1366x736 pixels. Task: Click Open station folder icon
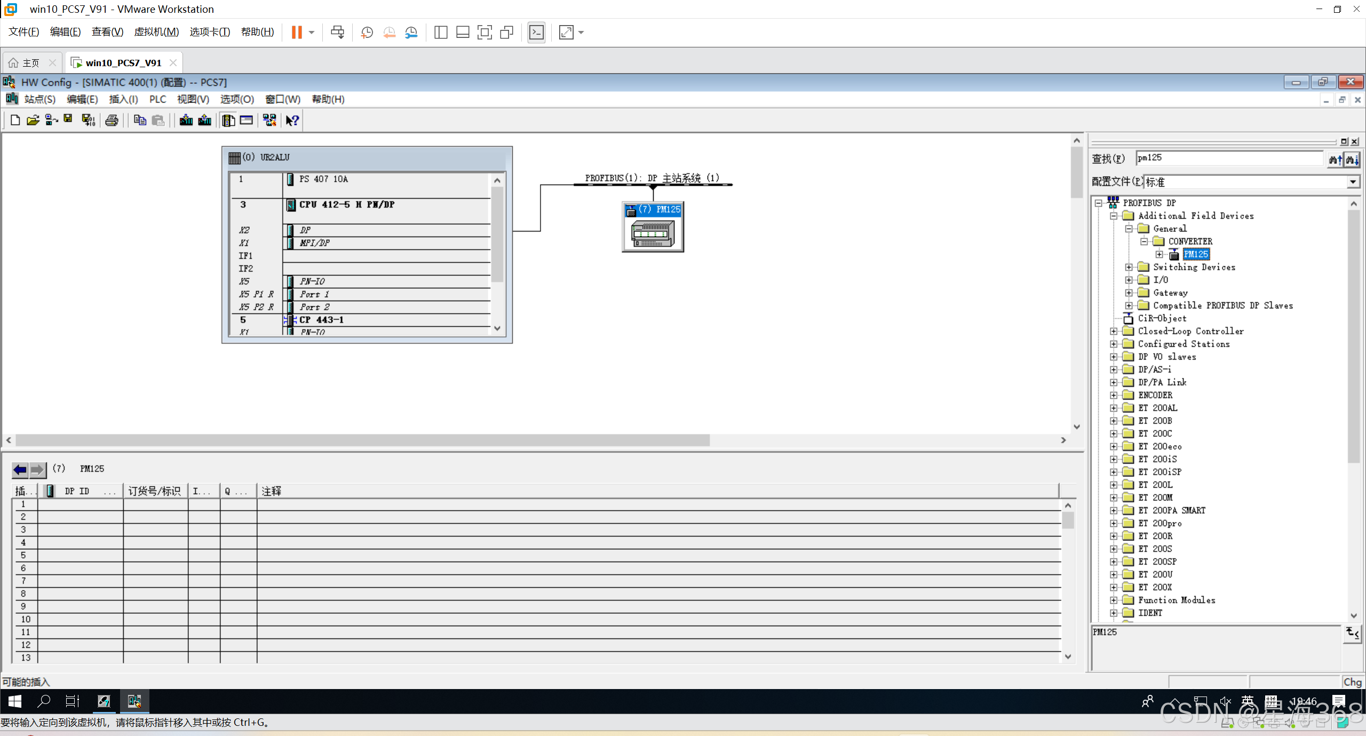pyautogui.click(x=33, y=120)
